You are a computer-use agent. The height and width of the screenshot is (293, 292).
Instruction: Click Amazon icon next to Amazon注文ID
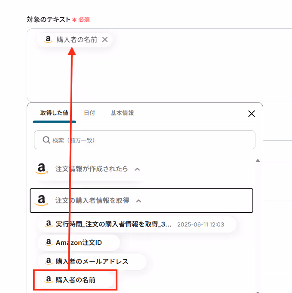[x=49, y=242]
